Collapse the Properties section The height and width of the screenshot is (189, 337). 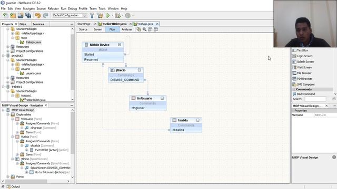tap(293, 111)
